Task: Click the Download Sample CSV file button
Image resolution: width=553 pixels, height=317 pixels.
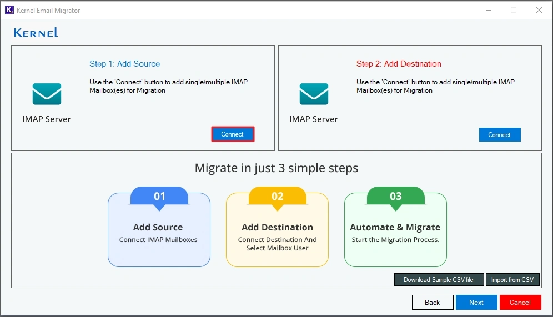Action: pos(439,280)
